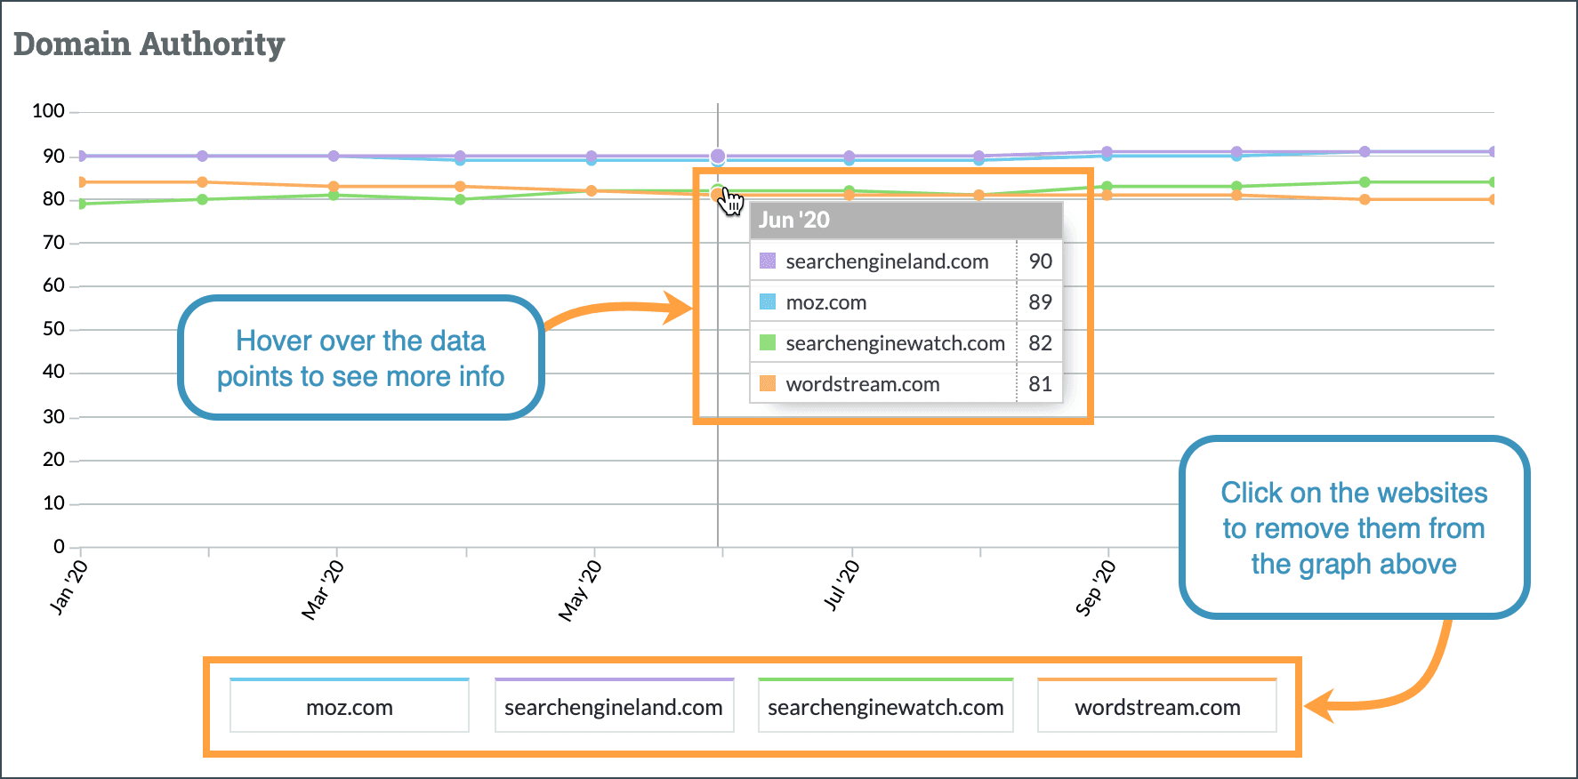The image size is (1578, 779).
Task: Click purple searchengineland.com swatch in tooltip
Action: [768, 261]
